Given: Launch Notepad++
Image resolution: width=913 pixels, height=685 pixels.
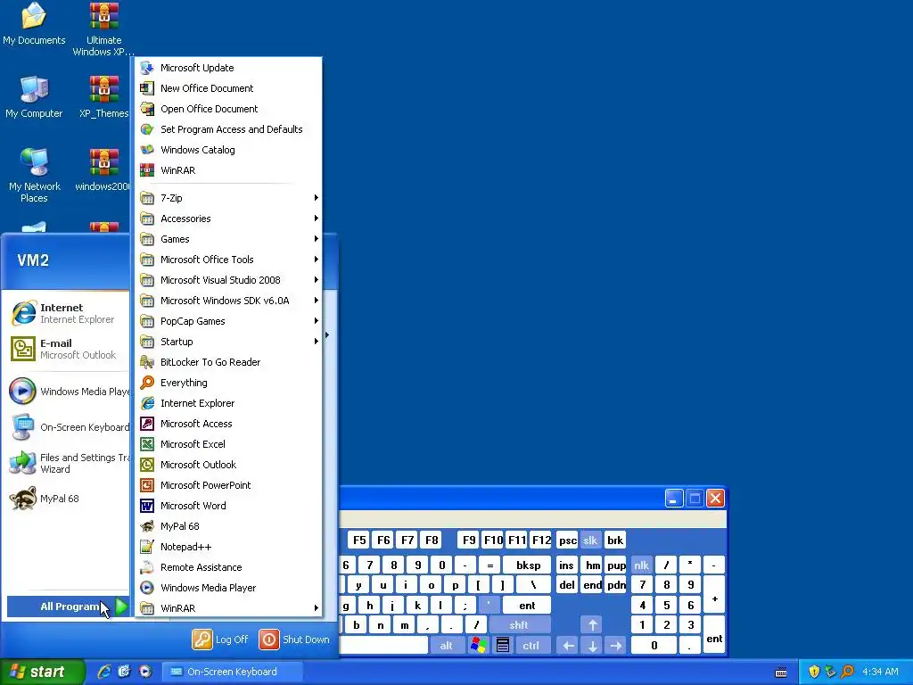Looking at the screenshot, I should click(x=228, y=547).
